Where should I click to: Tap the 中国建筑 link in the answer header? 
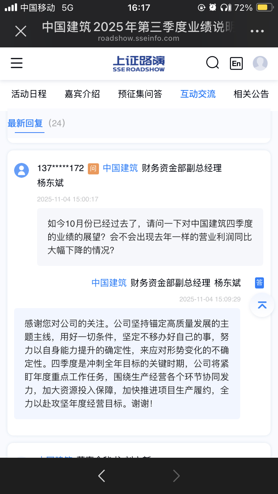click(109, 283)
